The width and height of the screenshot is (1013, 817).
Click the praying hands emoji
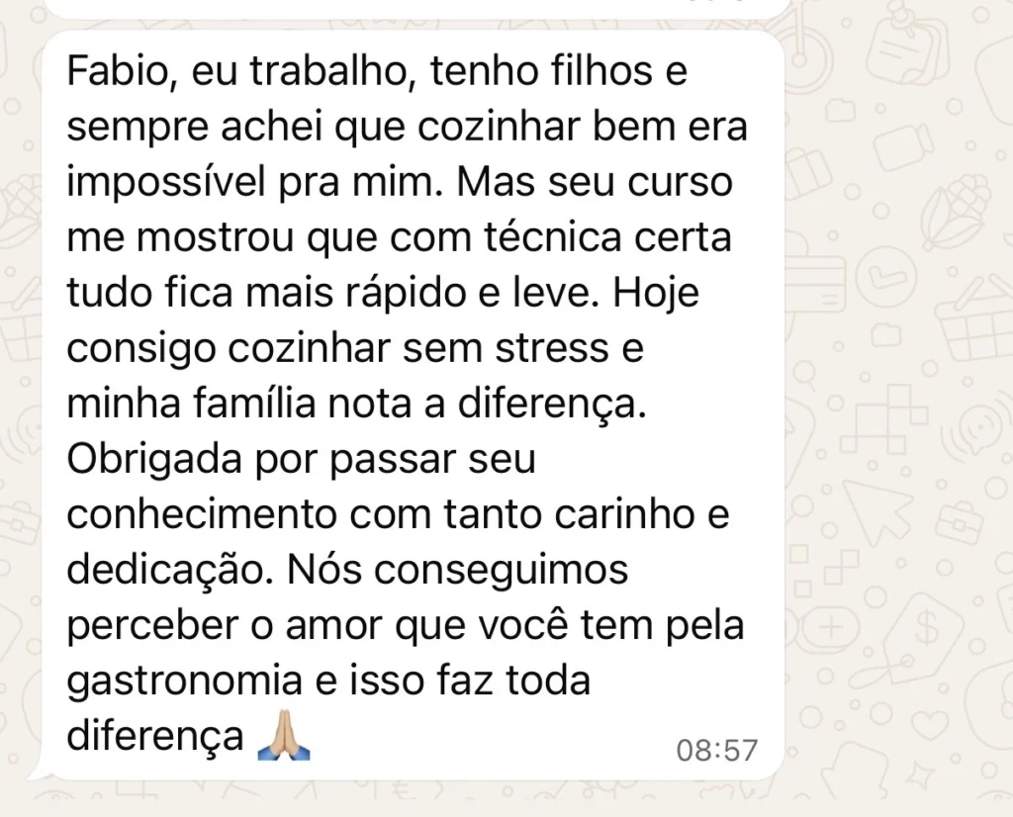click(284, 737)
